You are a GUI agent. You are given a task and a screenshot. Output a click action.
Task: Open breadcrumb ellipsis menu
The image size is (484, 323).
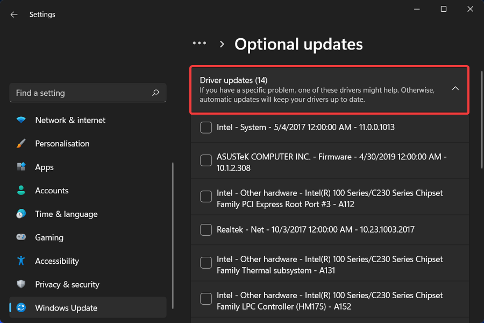(200, 43)
